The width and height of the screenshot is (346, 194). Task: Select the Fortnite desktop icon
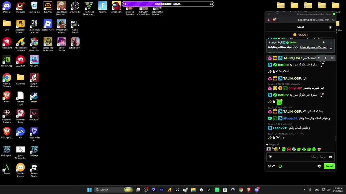[x=103, y=7]
